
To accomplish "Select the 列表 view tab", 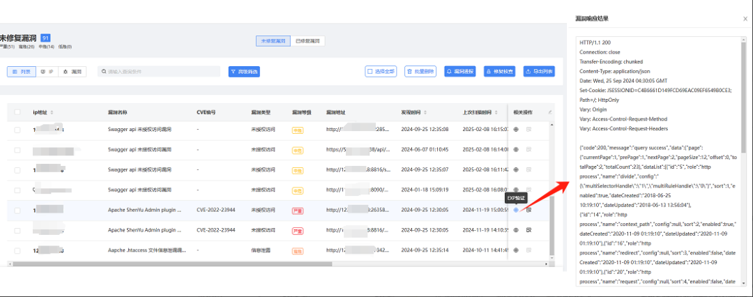I will click(x=21, y=72).
